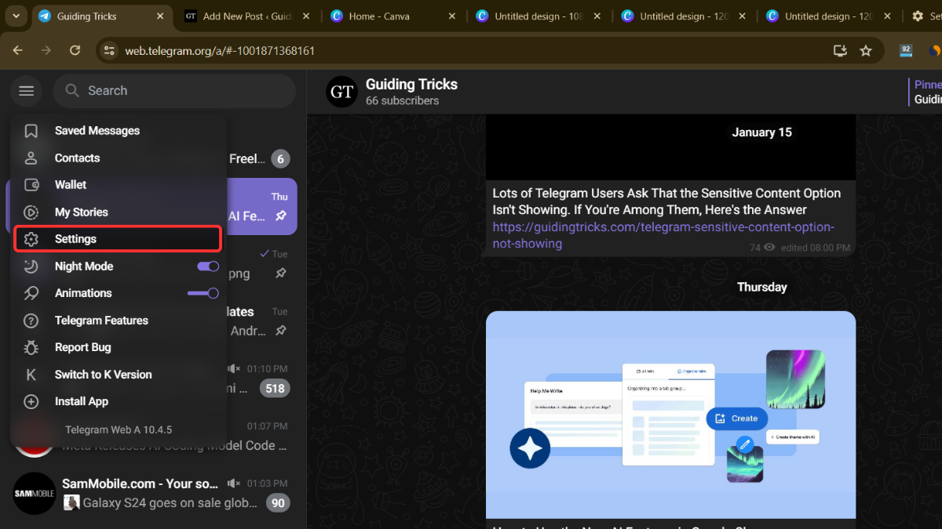Select Switch to K Version

pyautogui.click(x=104, y=374)
